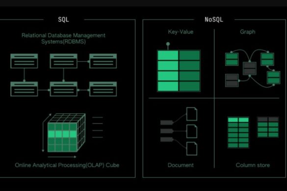Click the top-left green node in the Graph diagram
Image resolution: width=287 pixels, height=191 pixels.
(232, 59)
